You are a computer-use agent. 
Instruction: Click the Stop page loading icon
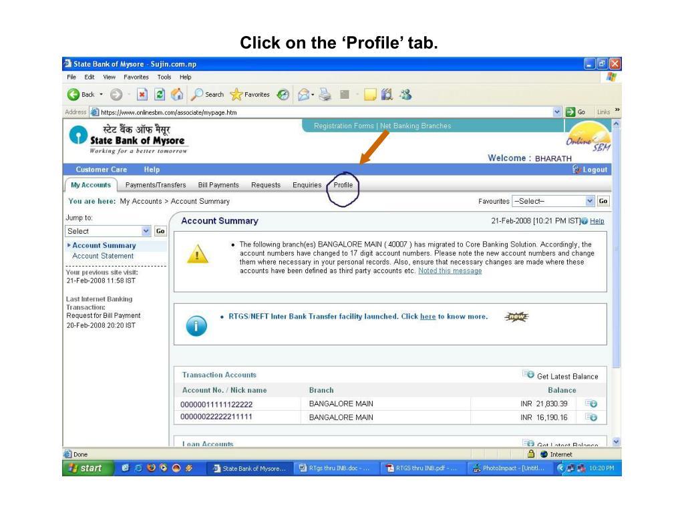coord(142,95)
